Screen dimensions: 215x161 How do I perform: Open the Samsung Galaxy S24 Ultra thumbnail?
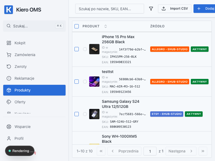94,114
